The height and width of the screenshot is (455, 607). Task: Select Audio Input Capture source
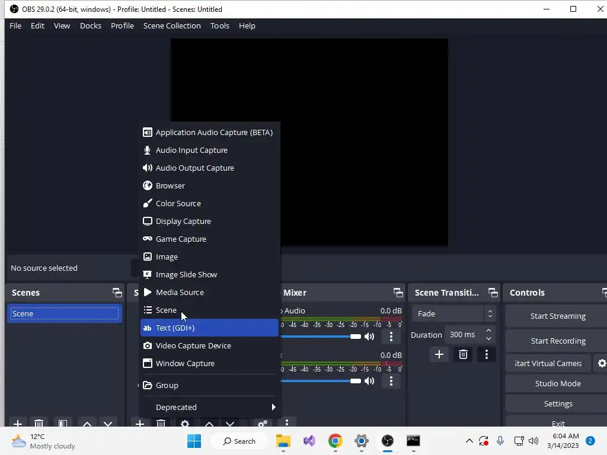pos(209,150)
